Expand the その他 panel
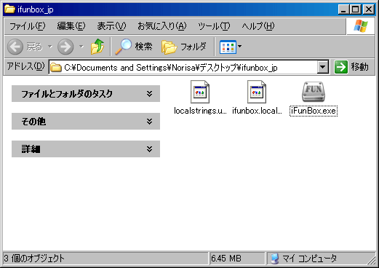The image size is (379, 268). 86,121
